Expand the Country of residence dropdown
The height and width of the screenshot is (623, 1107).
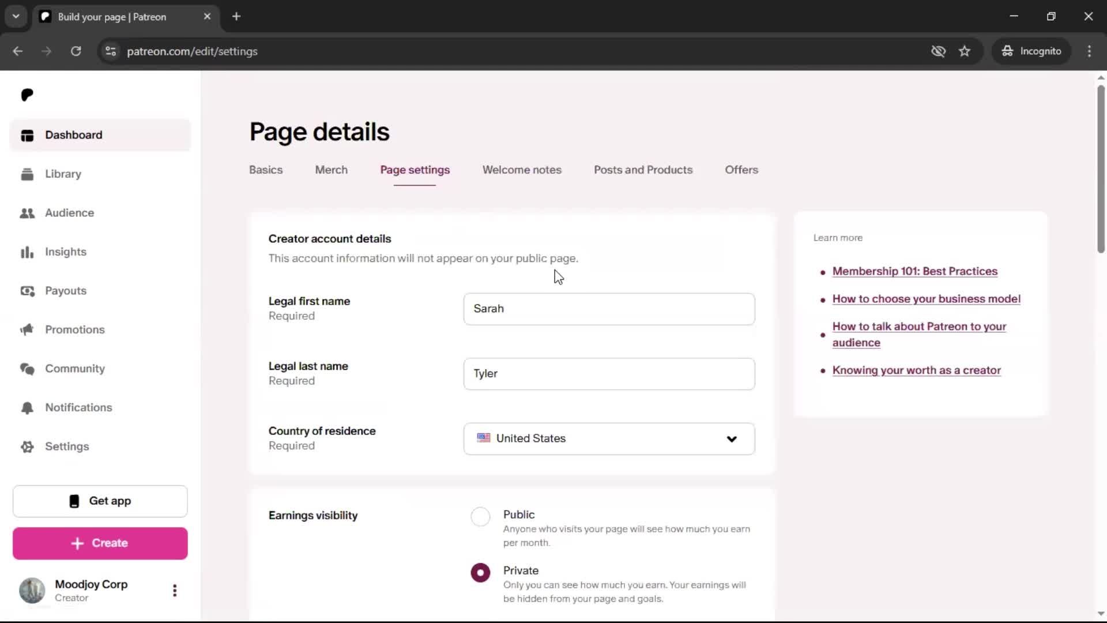pyautogui.click(x=609, y=439)
